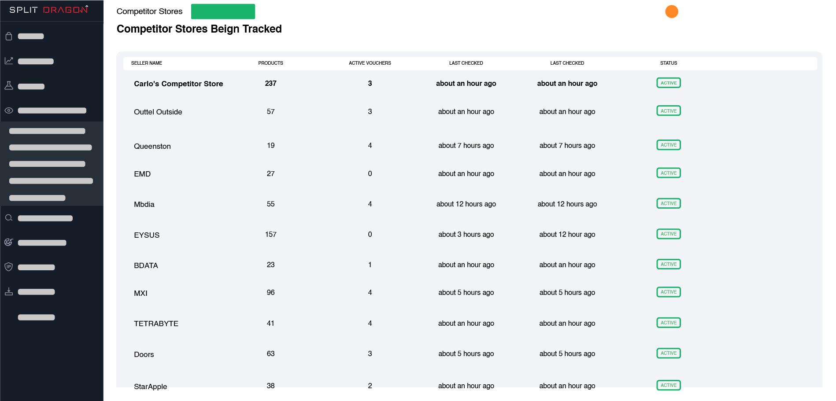Click ACTIVE badge for MXI
Viewport: 836px width, 401px height.
tap(669, 292)
